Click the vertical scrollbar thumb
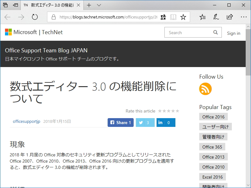 248,52
